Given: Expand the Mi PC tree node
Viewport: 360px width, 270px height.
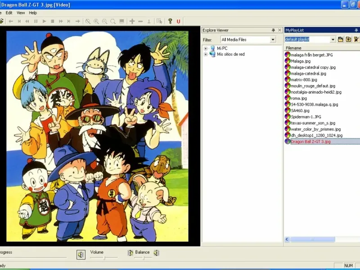Looking at the screenshot, I should point(206,49).
